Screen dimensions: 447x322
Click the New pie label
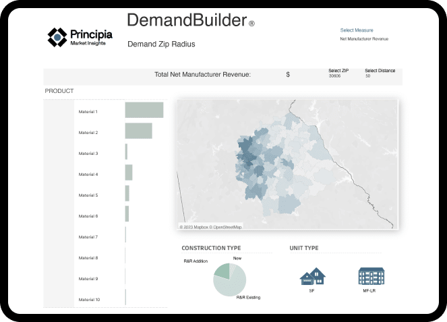click(237, 258)
